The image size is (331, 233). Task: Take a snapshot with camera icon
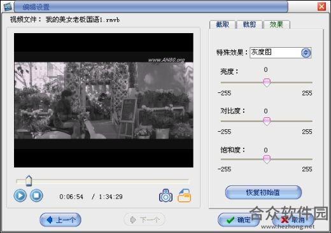pyautogui.click(x=165, y=195)
